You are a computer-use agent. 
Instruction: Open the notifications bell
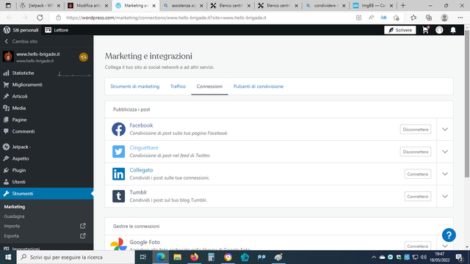tap(453, 30)
